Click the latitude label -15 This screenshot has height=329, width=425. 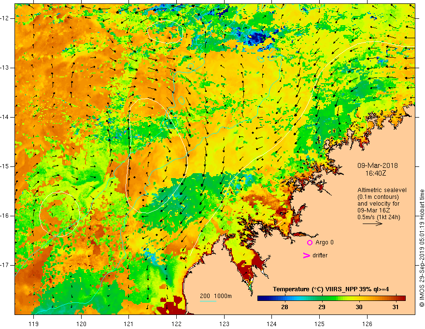(x=5, y=166)
